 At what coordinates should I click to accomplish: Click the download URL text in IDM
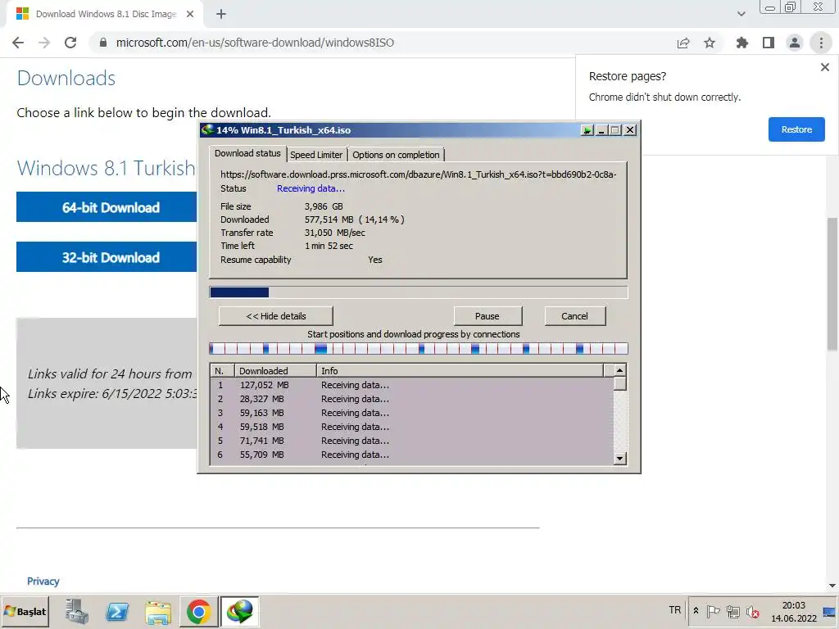click(x=419, y=174)
